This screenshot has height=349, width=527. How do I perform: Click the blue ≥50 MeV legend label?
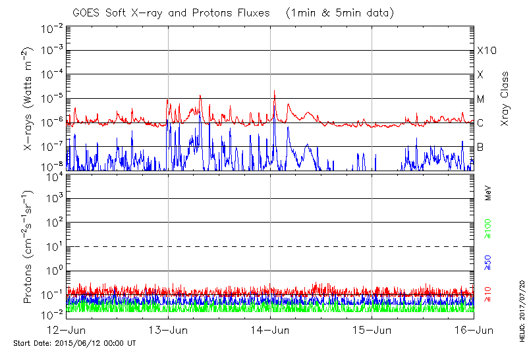tap(488, 261)
